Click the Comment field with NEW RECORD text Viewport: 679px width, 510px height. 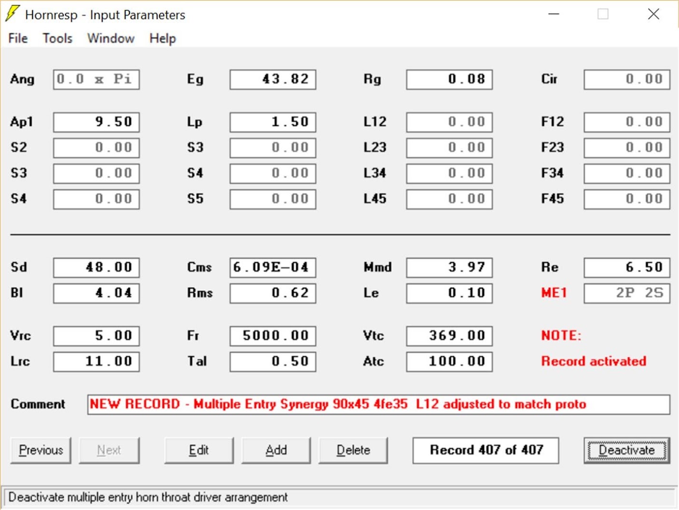(379, 404)
